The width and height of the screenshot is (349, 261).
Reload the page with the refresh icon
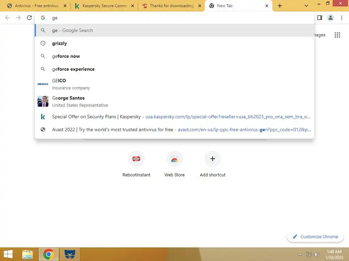29,18
